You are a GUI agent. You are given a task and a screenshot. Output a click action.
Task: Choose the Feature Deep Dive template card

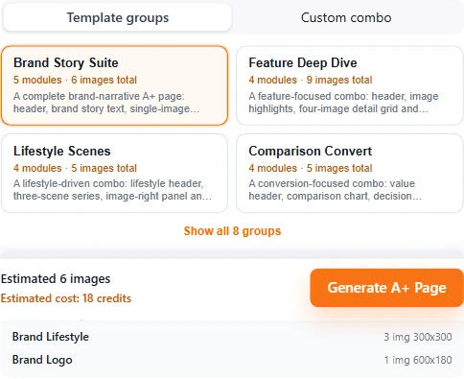click(350, 85)
